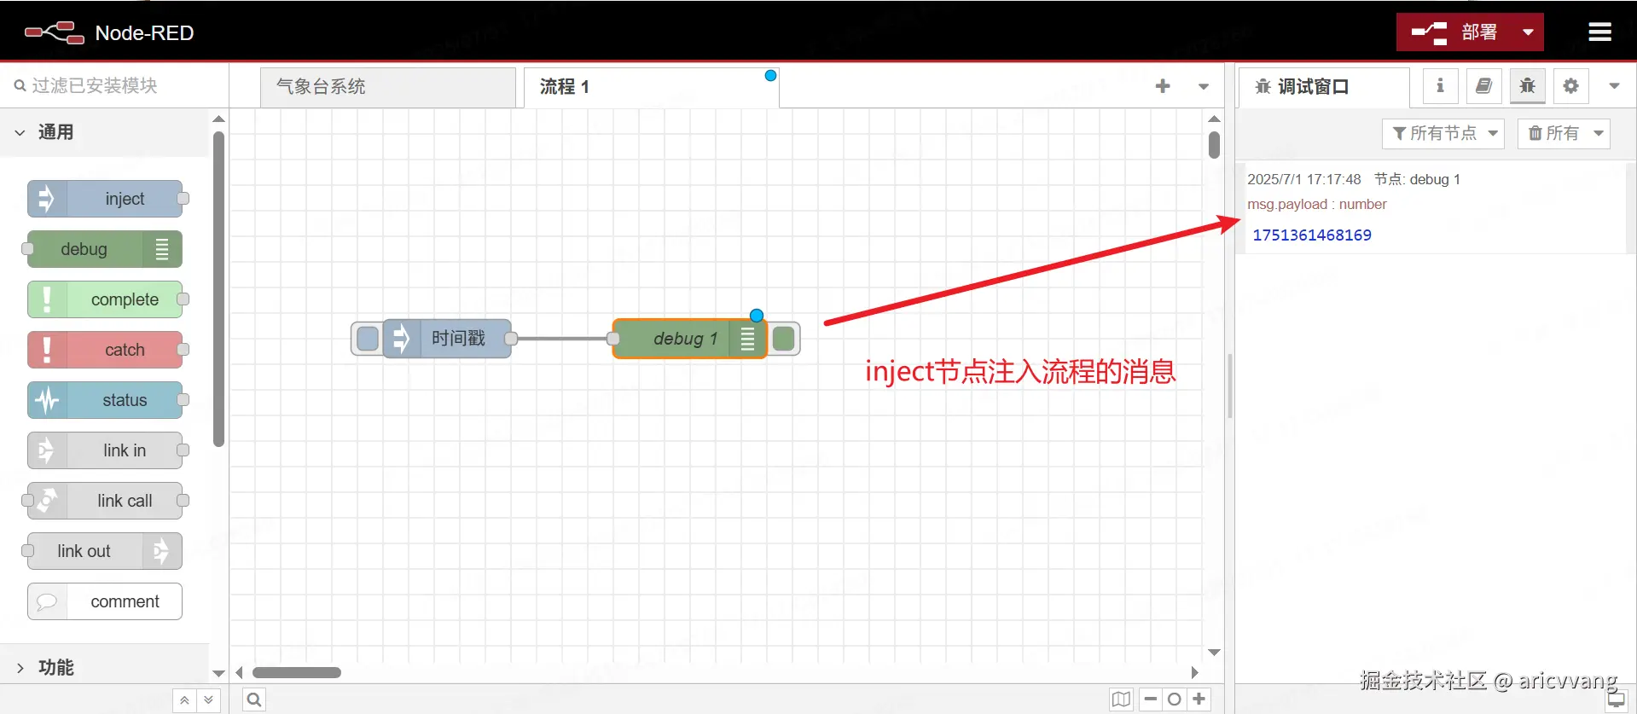This screenshot has width=1637, height=714.
Task: Zoom in the canvas with plus
Action: (1199, 699)
